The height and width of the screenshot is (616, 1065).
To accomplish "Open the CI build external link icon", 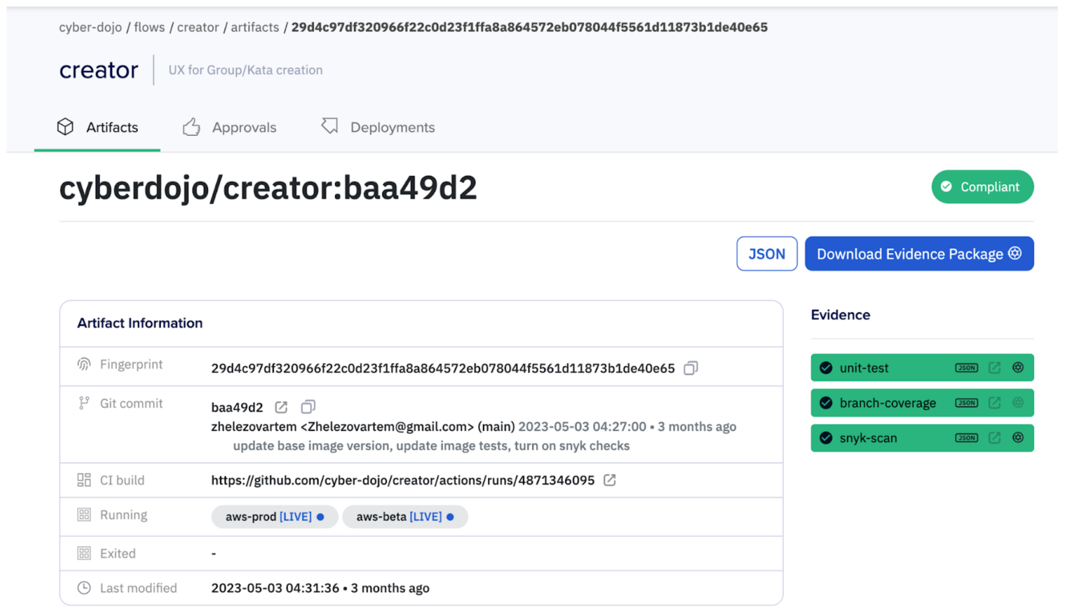I will [x=610, y=480].
